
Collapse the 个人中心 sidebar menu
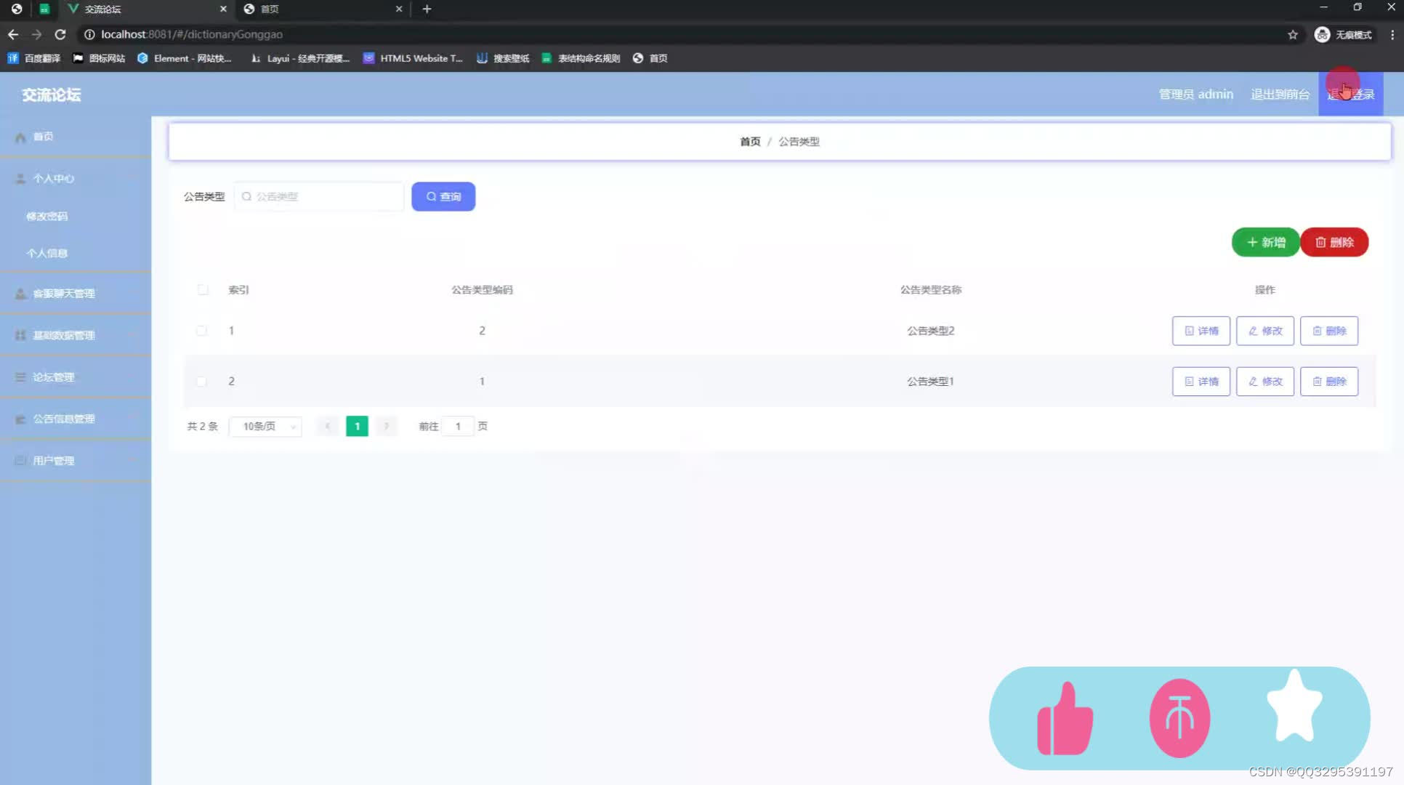(76, 178)
